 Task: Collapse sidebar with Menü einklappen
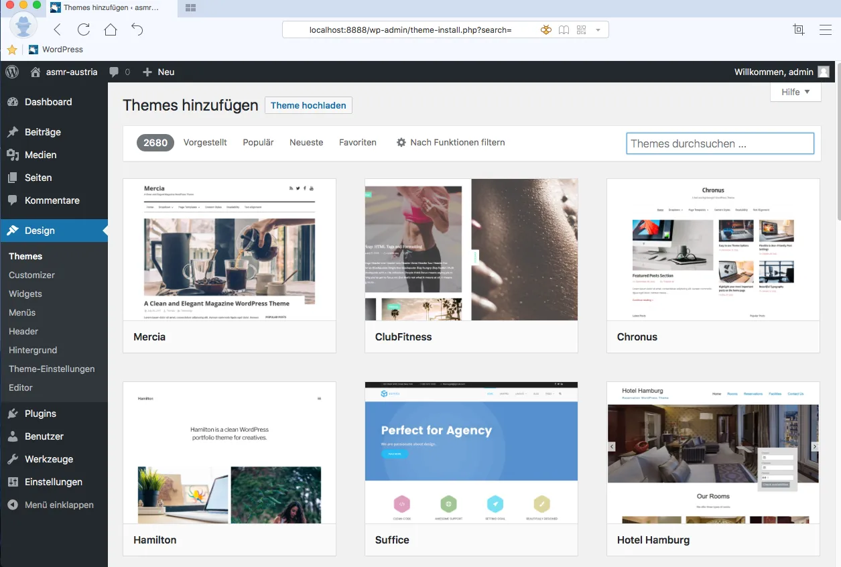click(x=54, y=505)
